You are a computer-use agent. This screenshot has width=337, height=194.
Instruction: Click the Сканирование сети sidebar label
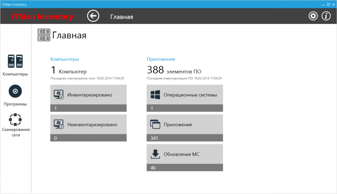[16, 132]
